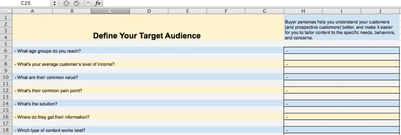Select row 6 header
Image resolution: width=401 pixels, height=135 pixels.
tap(6, 51)
